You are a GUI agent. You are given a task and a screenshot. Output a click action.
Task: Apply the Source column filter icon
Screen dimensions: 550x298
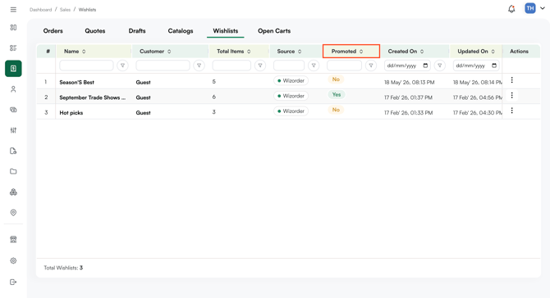click(314, 65)
